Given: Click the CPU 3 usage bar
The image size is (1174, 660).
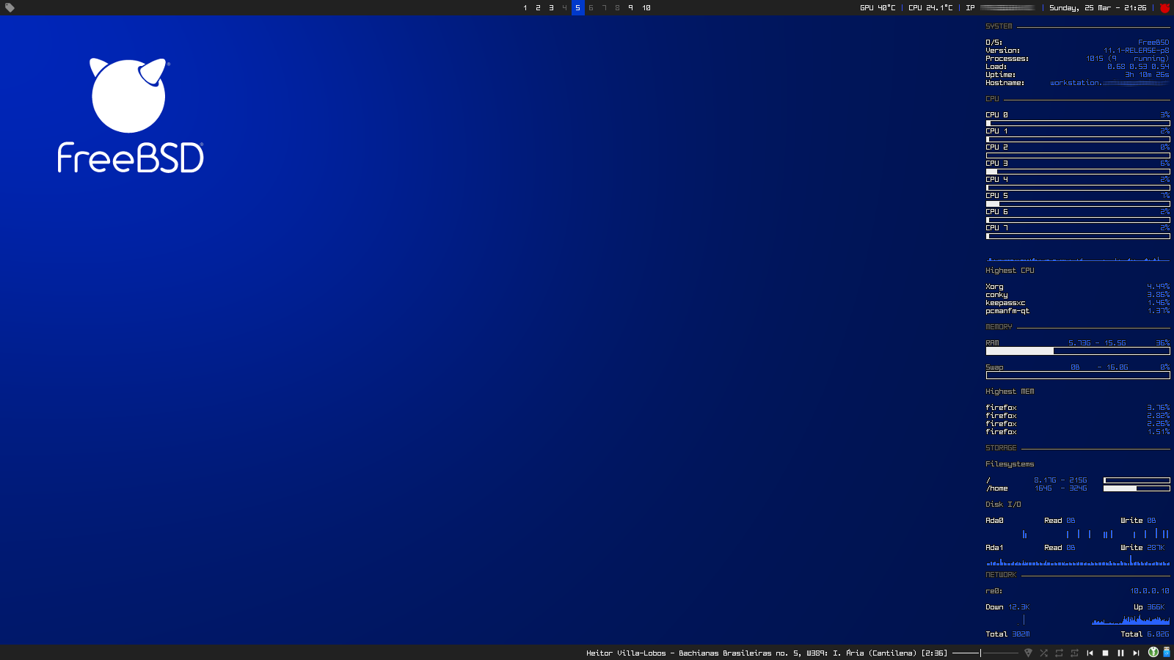Looking at the screenshot, I should 1078,172.
